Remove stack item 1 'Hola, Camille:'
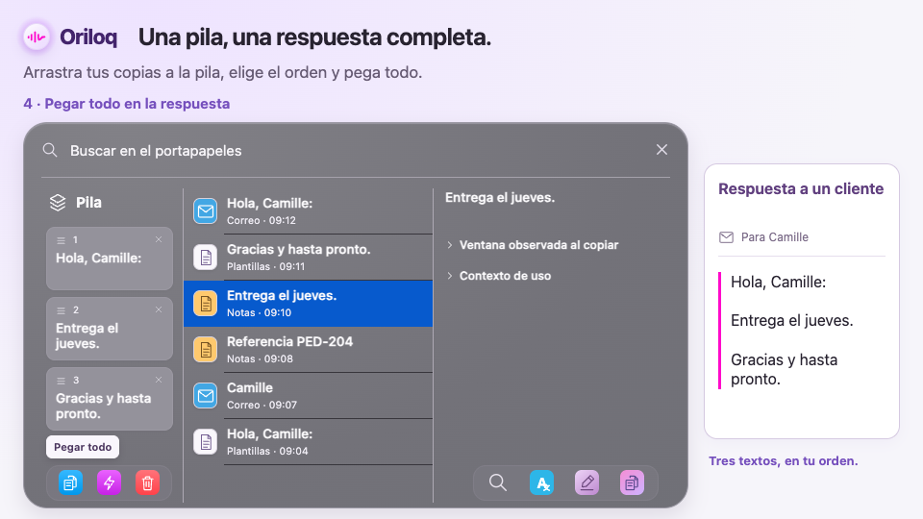 click(159, 239)
